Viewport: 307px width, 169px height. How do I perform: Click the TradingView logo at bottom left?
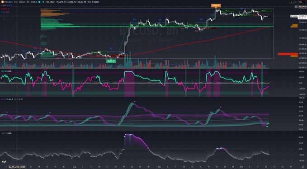(x=4, y=162)
